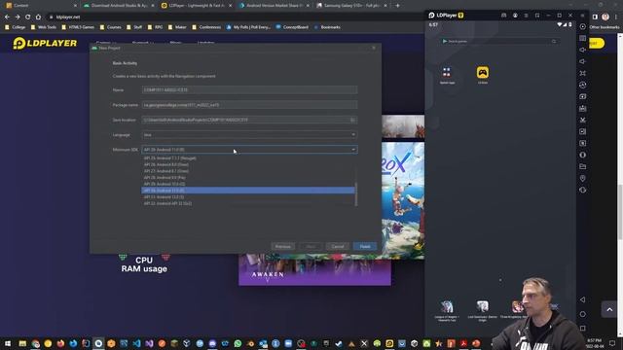Screen dimensions: 623x350
Task: Open the Windows Start menu
Action: (x=8, y=343)
